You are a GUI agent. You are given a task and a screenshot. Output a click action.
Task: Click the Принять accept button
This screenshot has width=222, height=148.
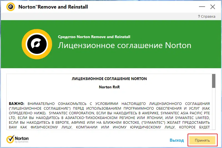202,140
